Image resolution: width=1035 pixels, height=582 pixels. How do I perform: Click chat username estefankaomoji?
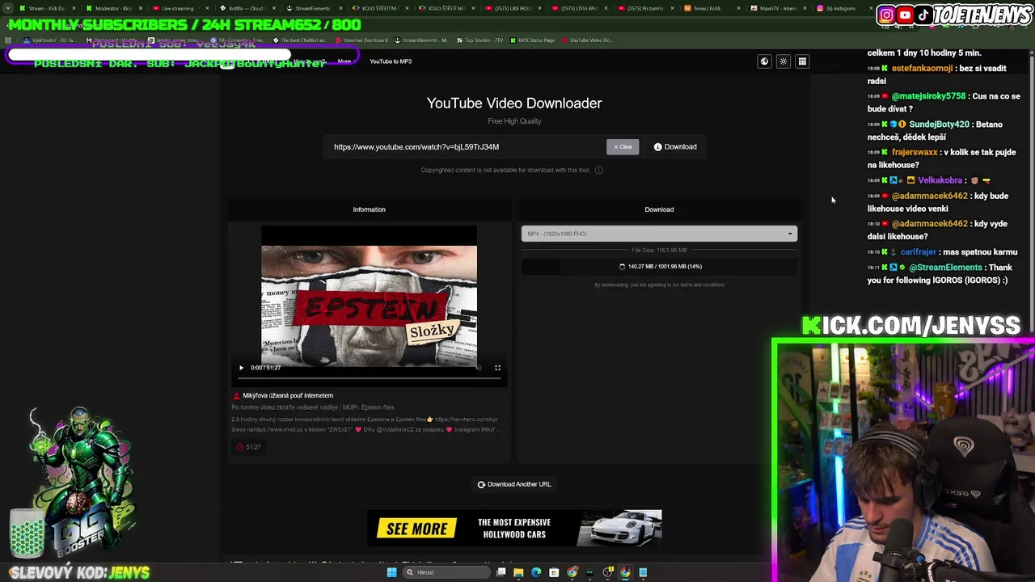coord(922,69)
